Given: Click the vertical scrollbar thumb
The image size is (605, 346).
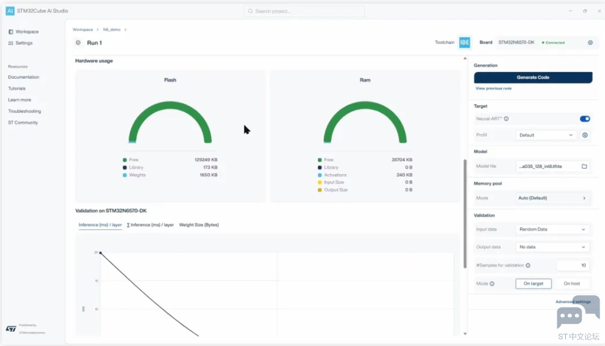Looking at the screenshot, I should (465, 213).
